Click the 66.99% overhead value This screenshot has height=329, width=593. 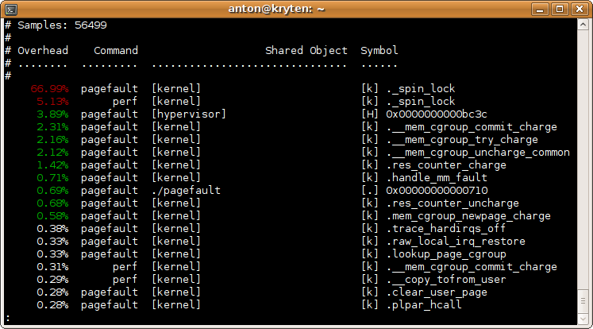49,88
